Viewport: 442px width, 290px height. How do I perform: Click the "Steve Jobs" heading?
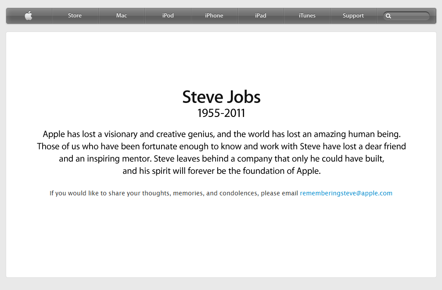221,97
